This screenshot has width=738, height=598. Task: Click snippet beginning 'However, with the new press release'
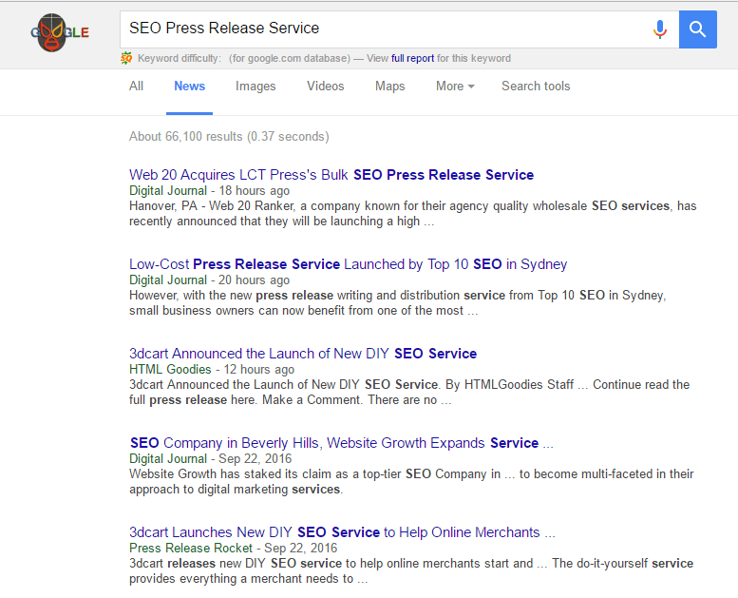[x=398, y=303]
